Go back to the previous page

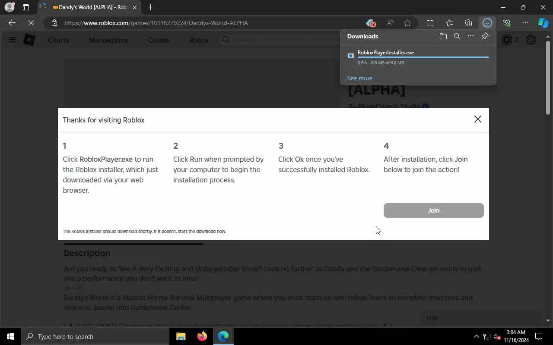click(x=12, y=23)
